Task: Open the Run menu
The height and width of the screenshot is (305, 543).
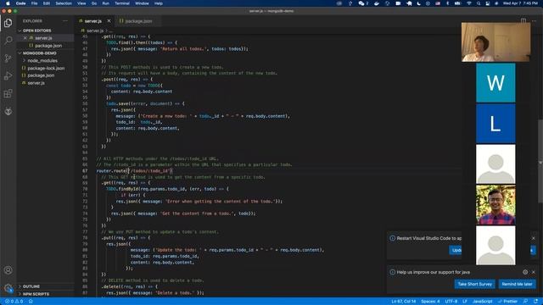Action: [x=105, y=3]
